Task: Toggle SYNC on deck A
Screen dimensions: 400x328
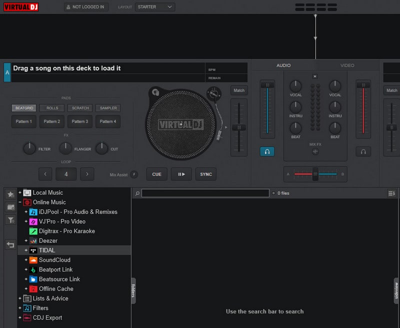Action: click(x=206, y=174)
